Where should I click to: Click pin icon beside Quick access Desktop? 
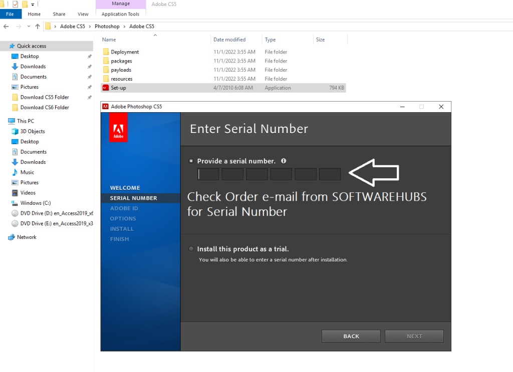tap(89, 57)
